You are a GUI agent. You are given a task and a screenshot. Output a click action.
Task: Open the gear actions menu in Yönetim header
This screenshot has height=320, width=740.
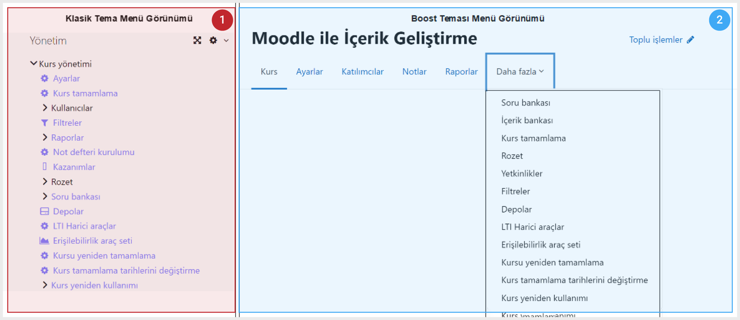[x=213, y=40]
